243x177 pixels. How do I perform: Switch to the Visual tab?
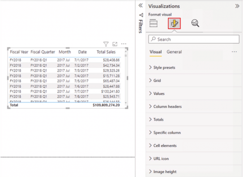coord(156,52)
